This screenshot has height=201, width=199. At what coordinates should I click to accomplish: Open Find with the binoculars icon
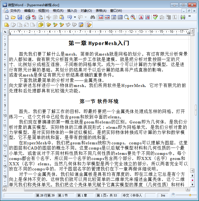tap(93, 17)
